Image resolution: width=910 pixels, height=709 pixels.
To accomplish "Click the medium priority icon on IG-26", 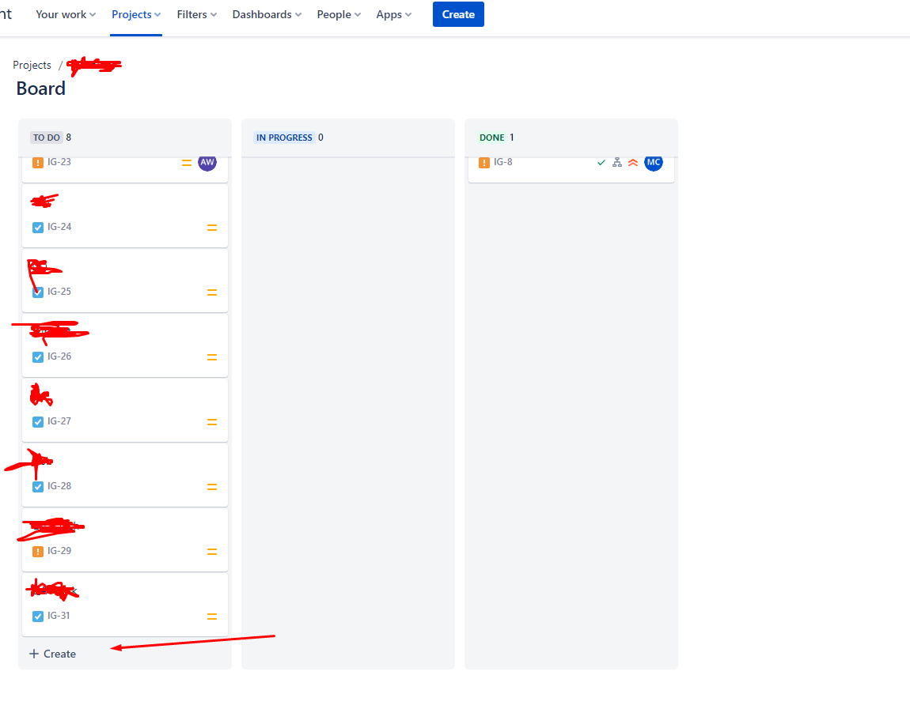I will (212, 358).
